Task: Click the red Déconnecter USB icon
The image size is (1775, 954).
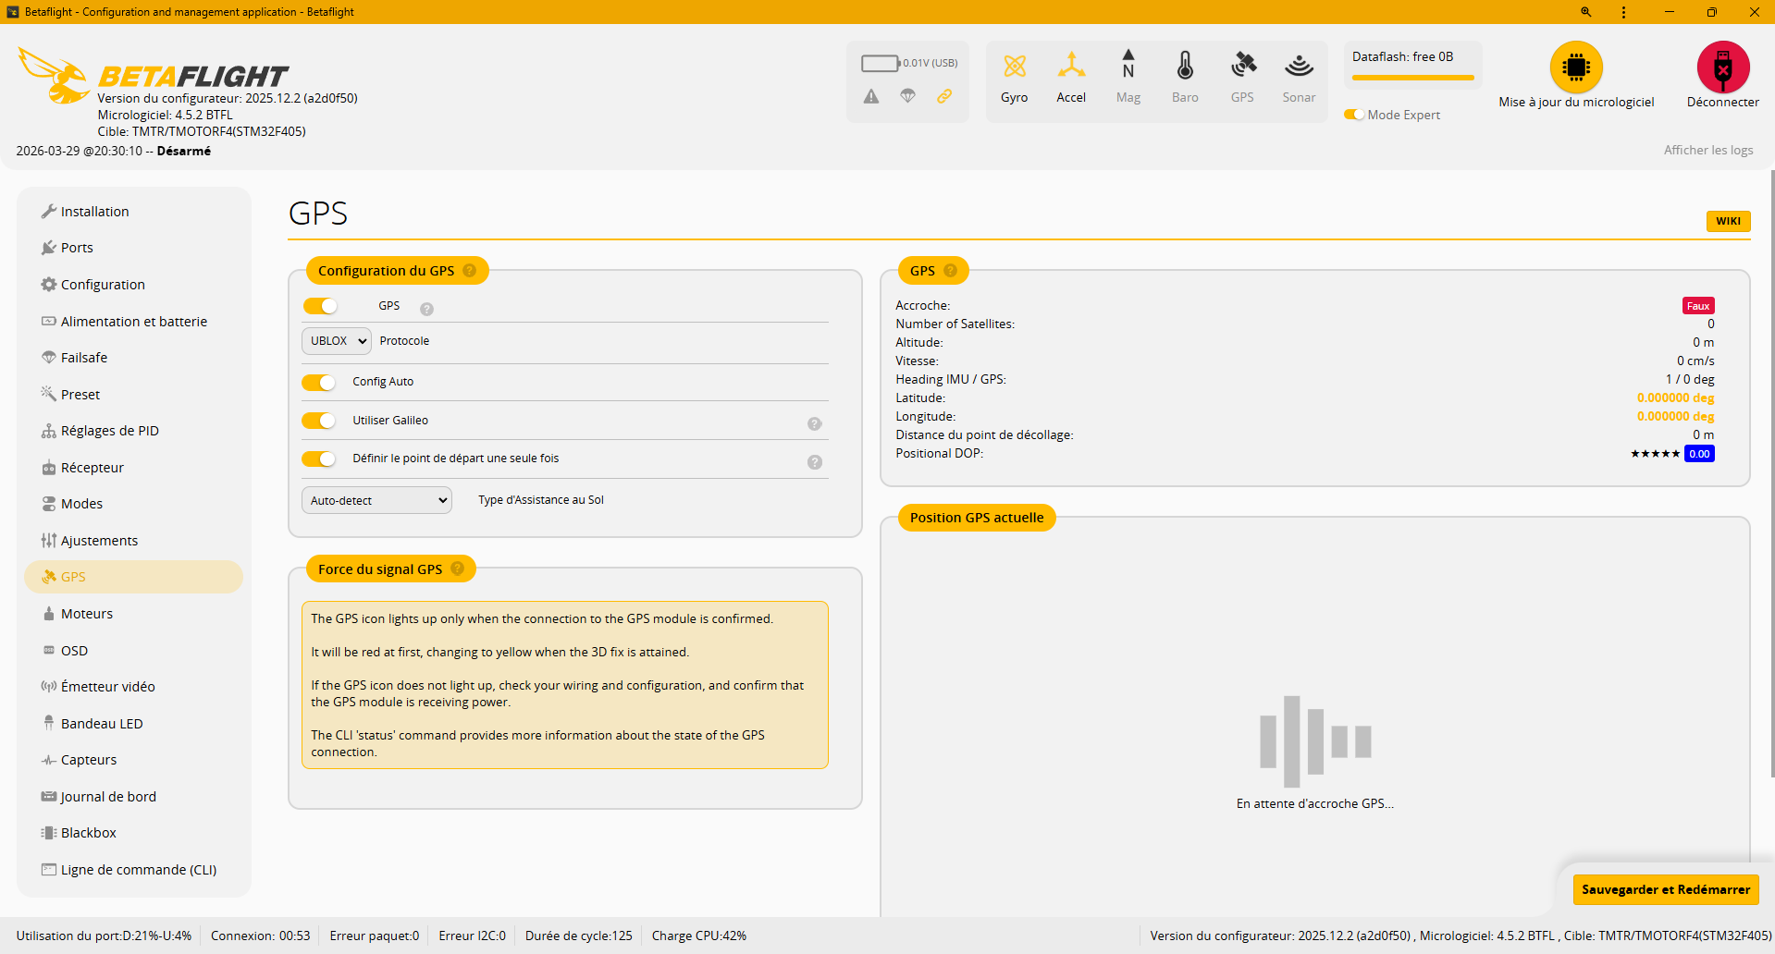Action: tap(1722, 67)
